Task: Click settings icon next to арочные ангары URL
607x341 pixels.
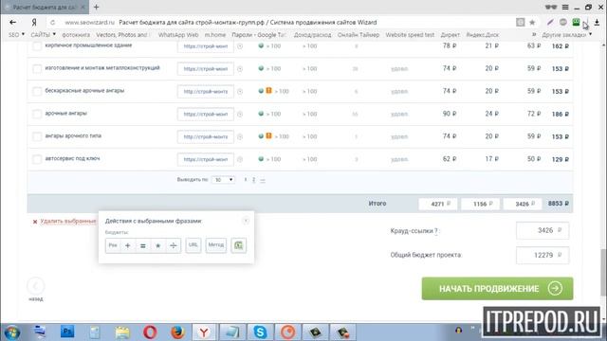Action: pyautogui.click(x=240, y=114)
